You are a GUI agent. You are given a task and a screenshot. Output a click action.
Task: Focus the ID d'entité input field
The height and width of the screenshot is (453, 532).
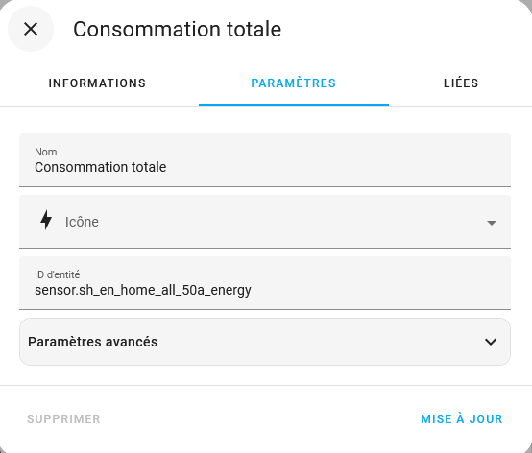pos(265,283)
